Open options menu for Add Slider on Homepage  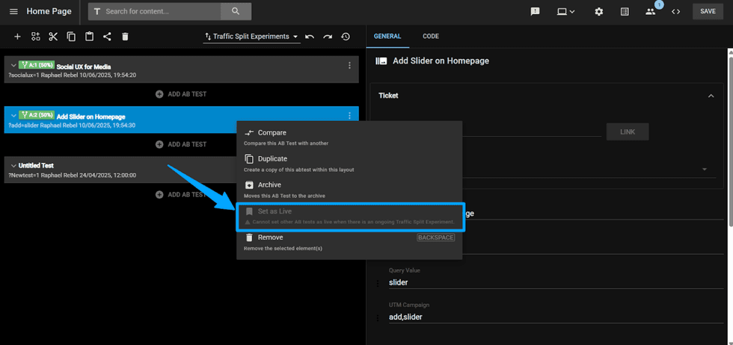(349, 116)
